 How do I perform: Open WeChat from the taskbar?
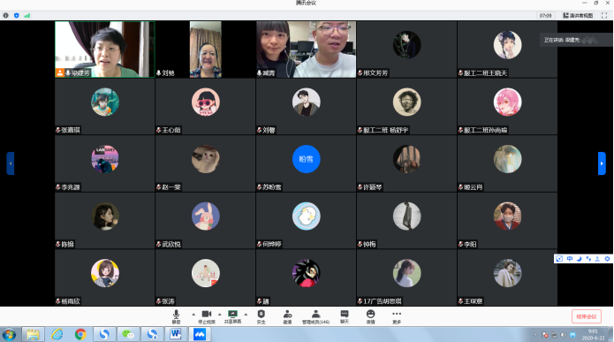(127, 334)
